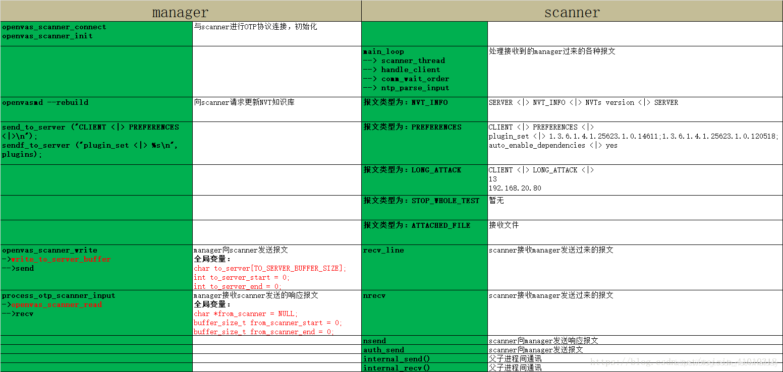This screenshot has width=783, height=372.
Task: Click the cell "scanner向manager发送响应报文"
Action: tap(635, 340)
